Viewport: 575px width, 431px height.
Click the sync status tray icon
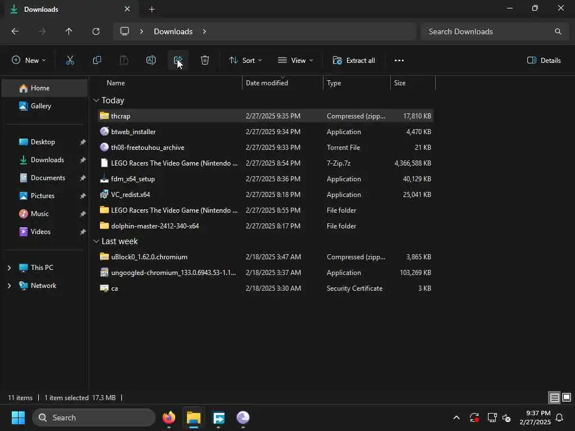(x=474, y=418)
